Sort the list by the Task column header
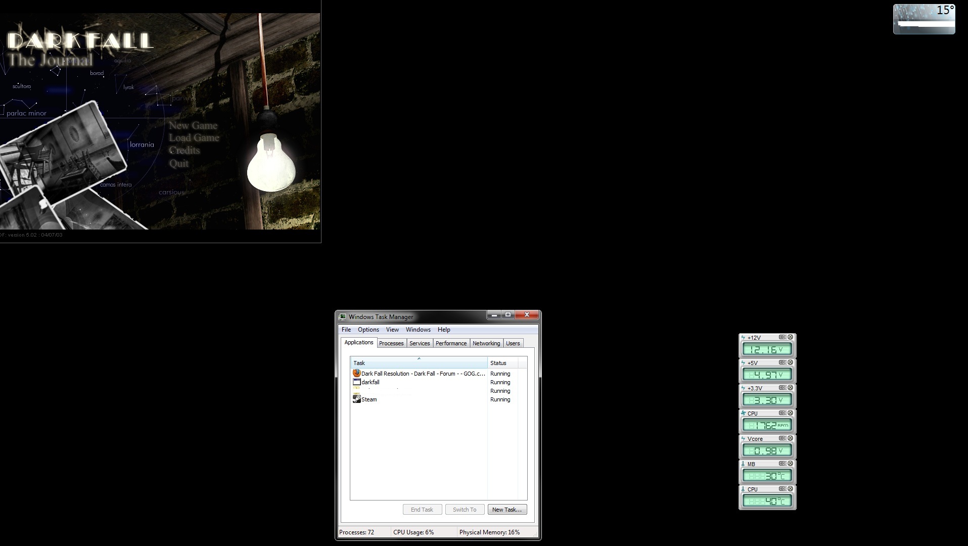968x546 pixels. [x=419, y=362]
